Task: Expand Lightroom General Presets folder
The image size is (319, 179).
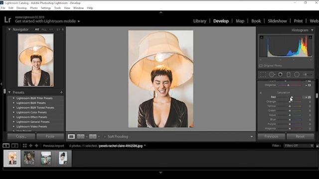Action: (13, 122)
